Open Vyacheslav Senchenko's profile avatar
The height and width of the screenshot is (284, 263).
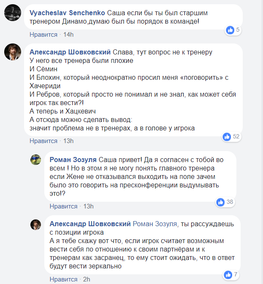pos(12,14)
